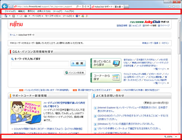Viewport: 182px width, 140px height.
Task: Expand the Print icon dropdown arrow
Action: 29,16
